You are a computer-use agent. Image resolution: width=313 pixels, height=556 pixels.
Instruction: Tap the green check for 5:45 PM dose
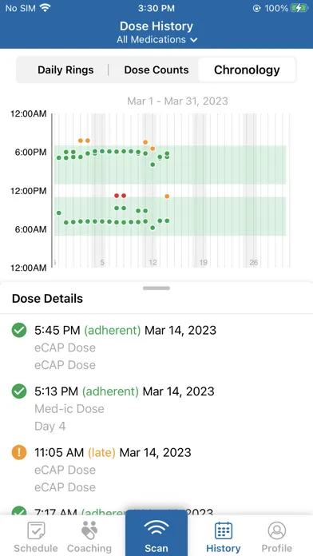(19, 331)
